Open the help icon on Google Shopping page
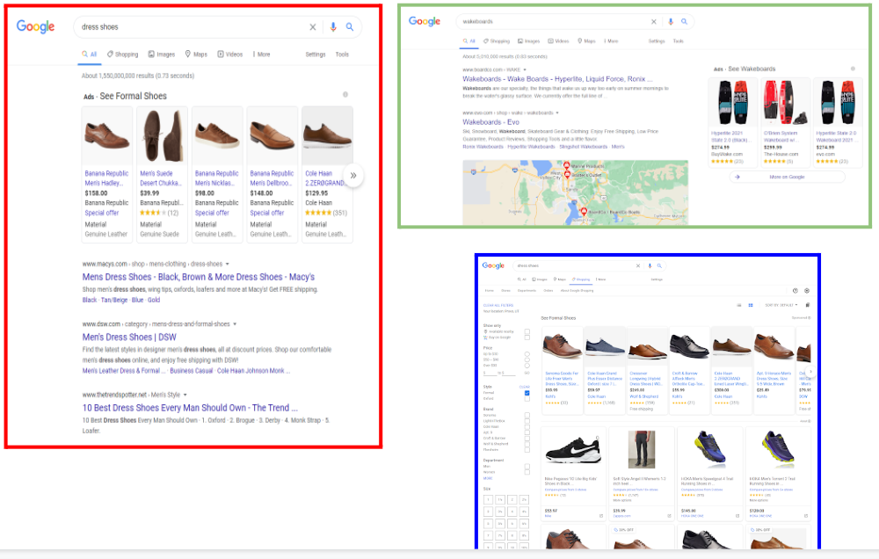Screen dimensions: 879x559 tap(795, 290)
